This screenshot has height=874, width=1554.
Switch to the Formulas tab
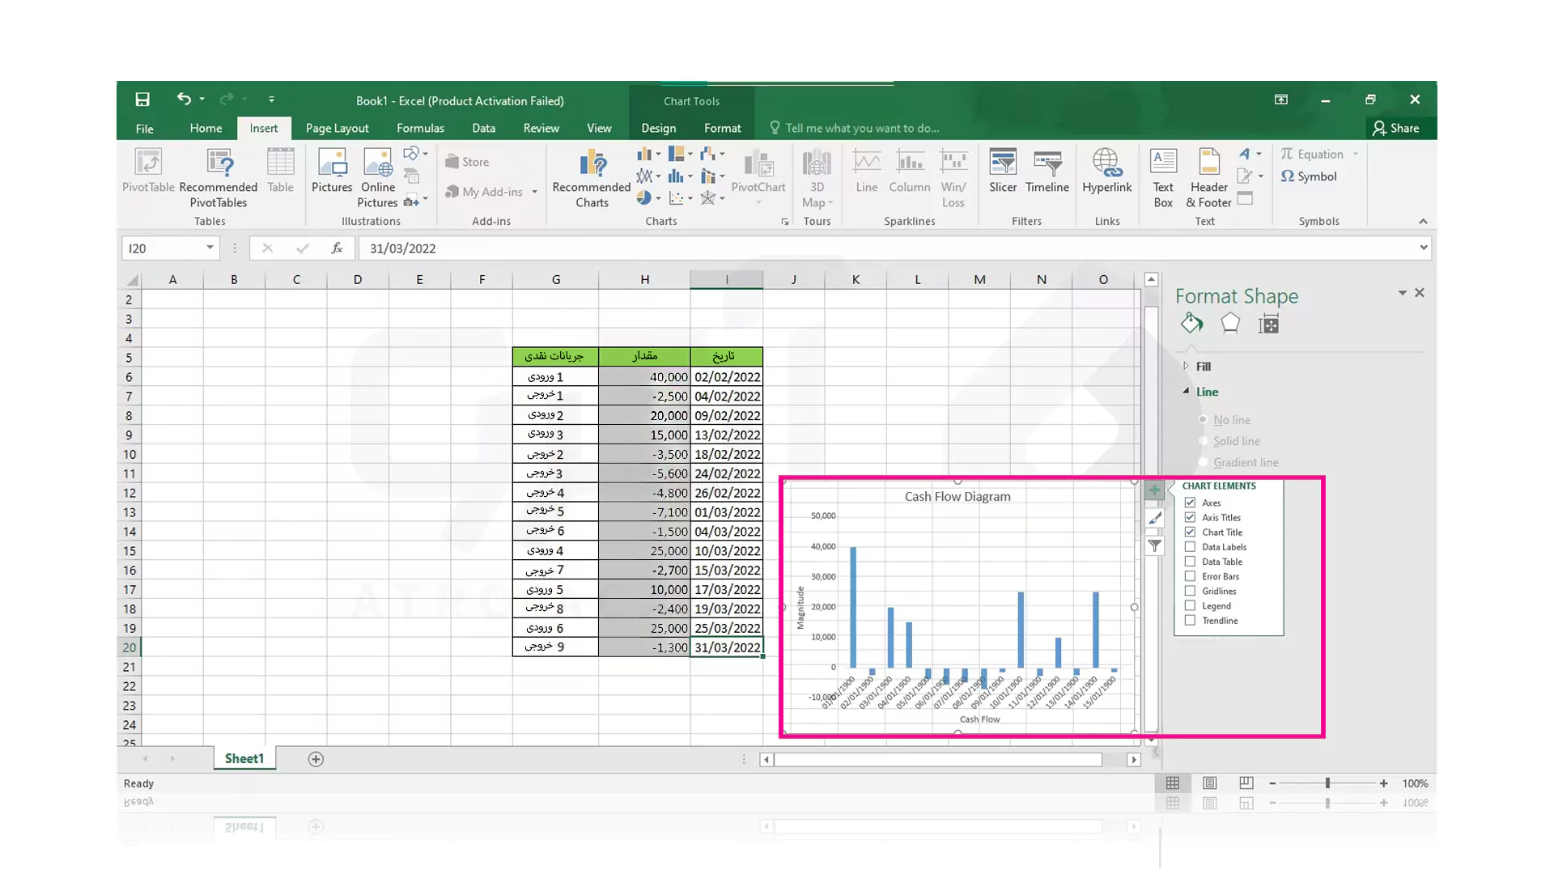tap(420, 128)
